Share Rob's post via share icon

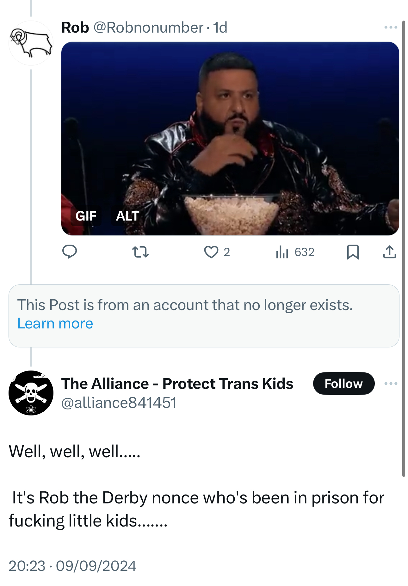(x=389, y=252)
